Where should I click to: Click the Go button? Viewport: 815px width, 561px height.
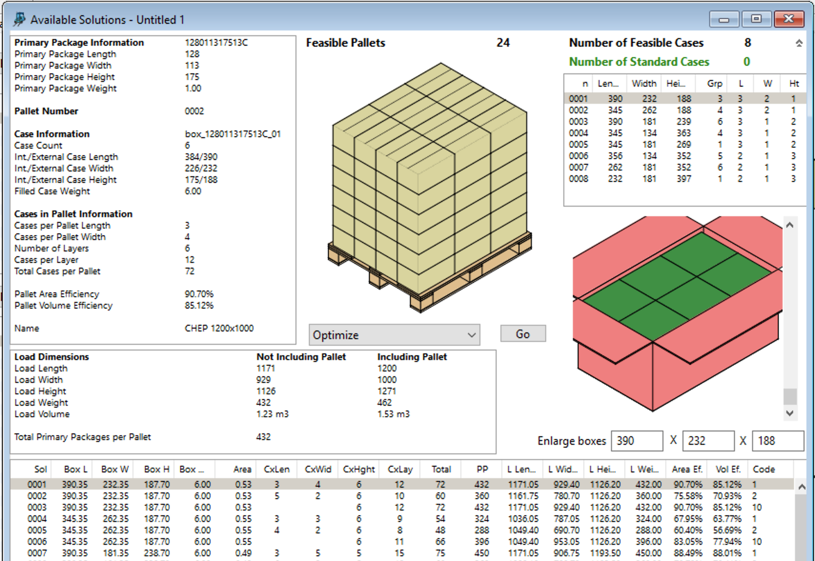click(x=523, y=334)
